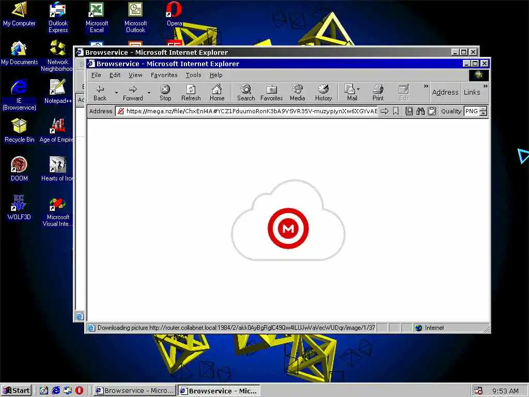Open the Help menu

point(216,75)
